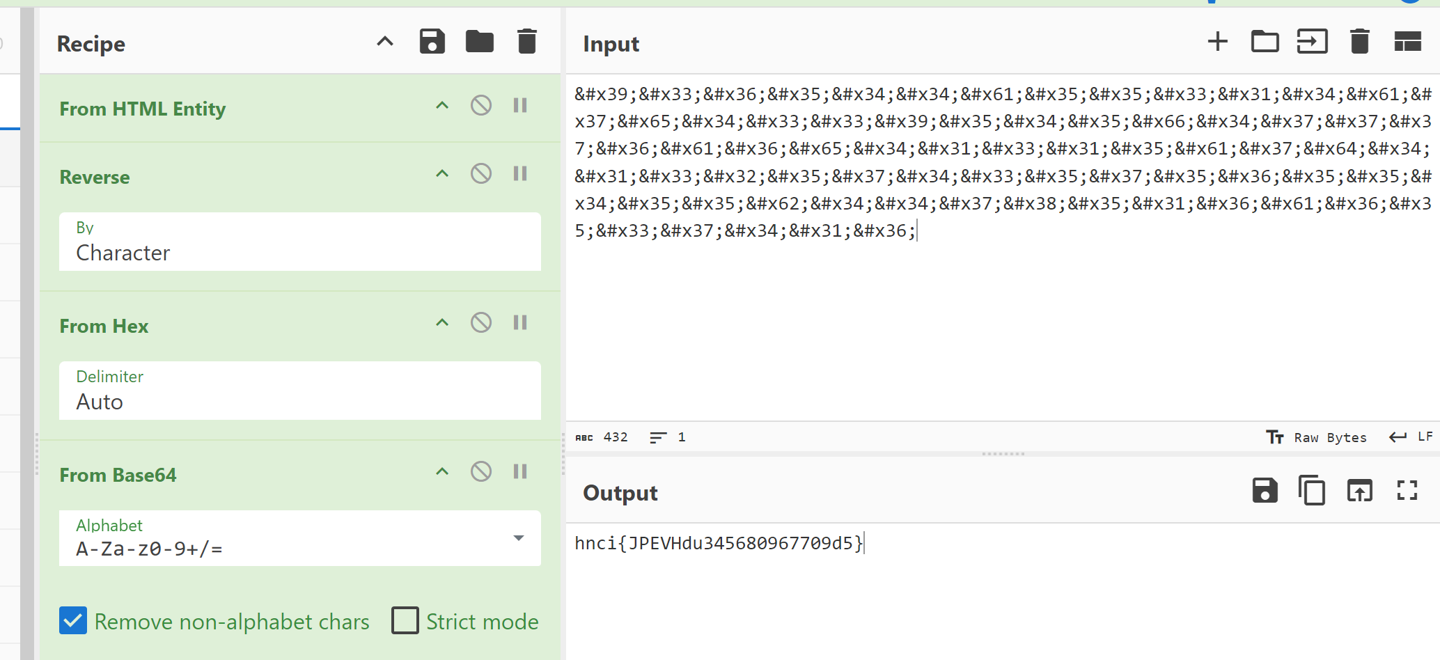Maximise the output pane
1440x660 pixels.
pyautogui.click(x=1407, y=491)
